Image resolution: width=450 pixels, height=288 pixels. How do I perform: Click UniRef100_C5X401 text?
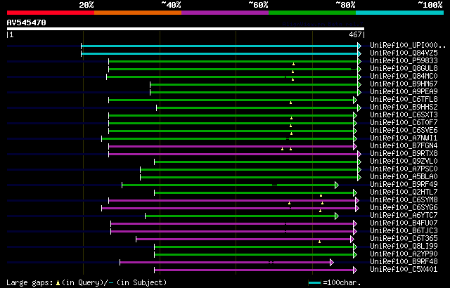point(404,270)
